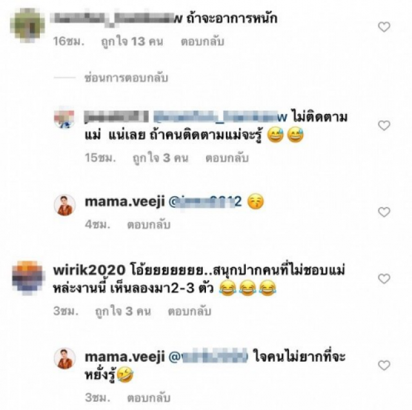Open mama.veeji avatar on last reply
Viewport: 412px width, 410px height.
click(64, 359)
